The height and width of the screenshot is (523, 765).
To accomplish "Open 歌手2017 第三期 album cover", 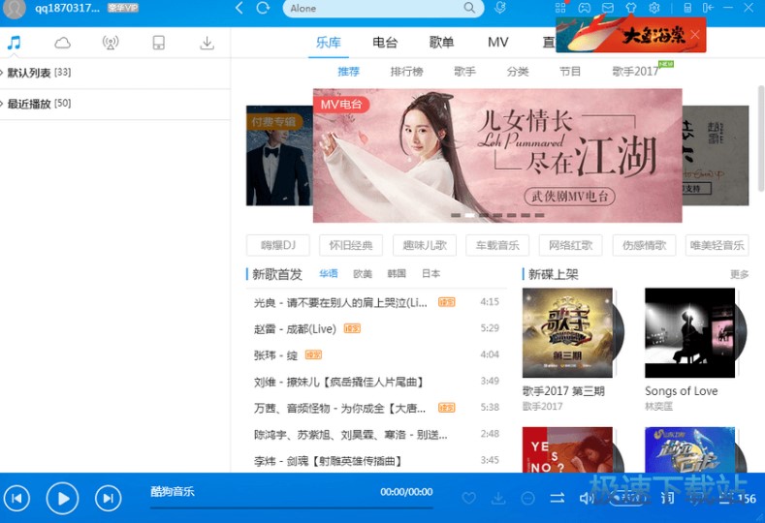I will coord(567,333).
